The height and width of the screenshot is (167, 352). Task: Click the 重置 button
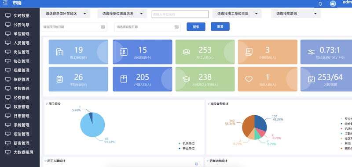coord(220,26)
